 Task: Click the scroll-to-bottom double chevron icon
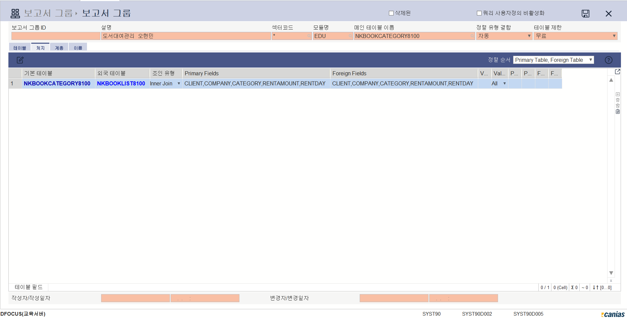pyautogui.click(x=611, y=280)
